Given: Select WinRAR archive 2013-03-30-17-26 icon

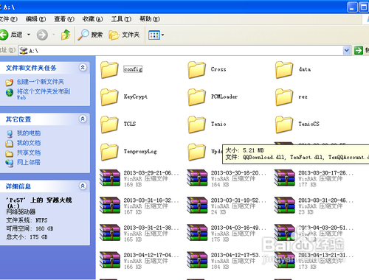Looking at the screenshot, I should (285, 178).
